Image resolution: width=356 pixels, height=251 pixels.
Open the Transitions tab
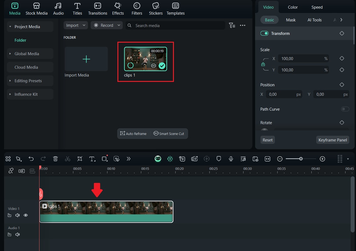tap(98, 9)
